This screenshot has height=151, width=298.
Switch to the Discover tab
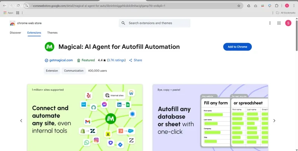pyautogui.click(x=15, y=33)
